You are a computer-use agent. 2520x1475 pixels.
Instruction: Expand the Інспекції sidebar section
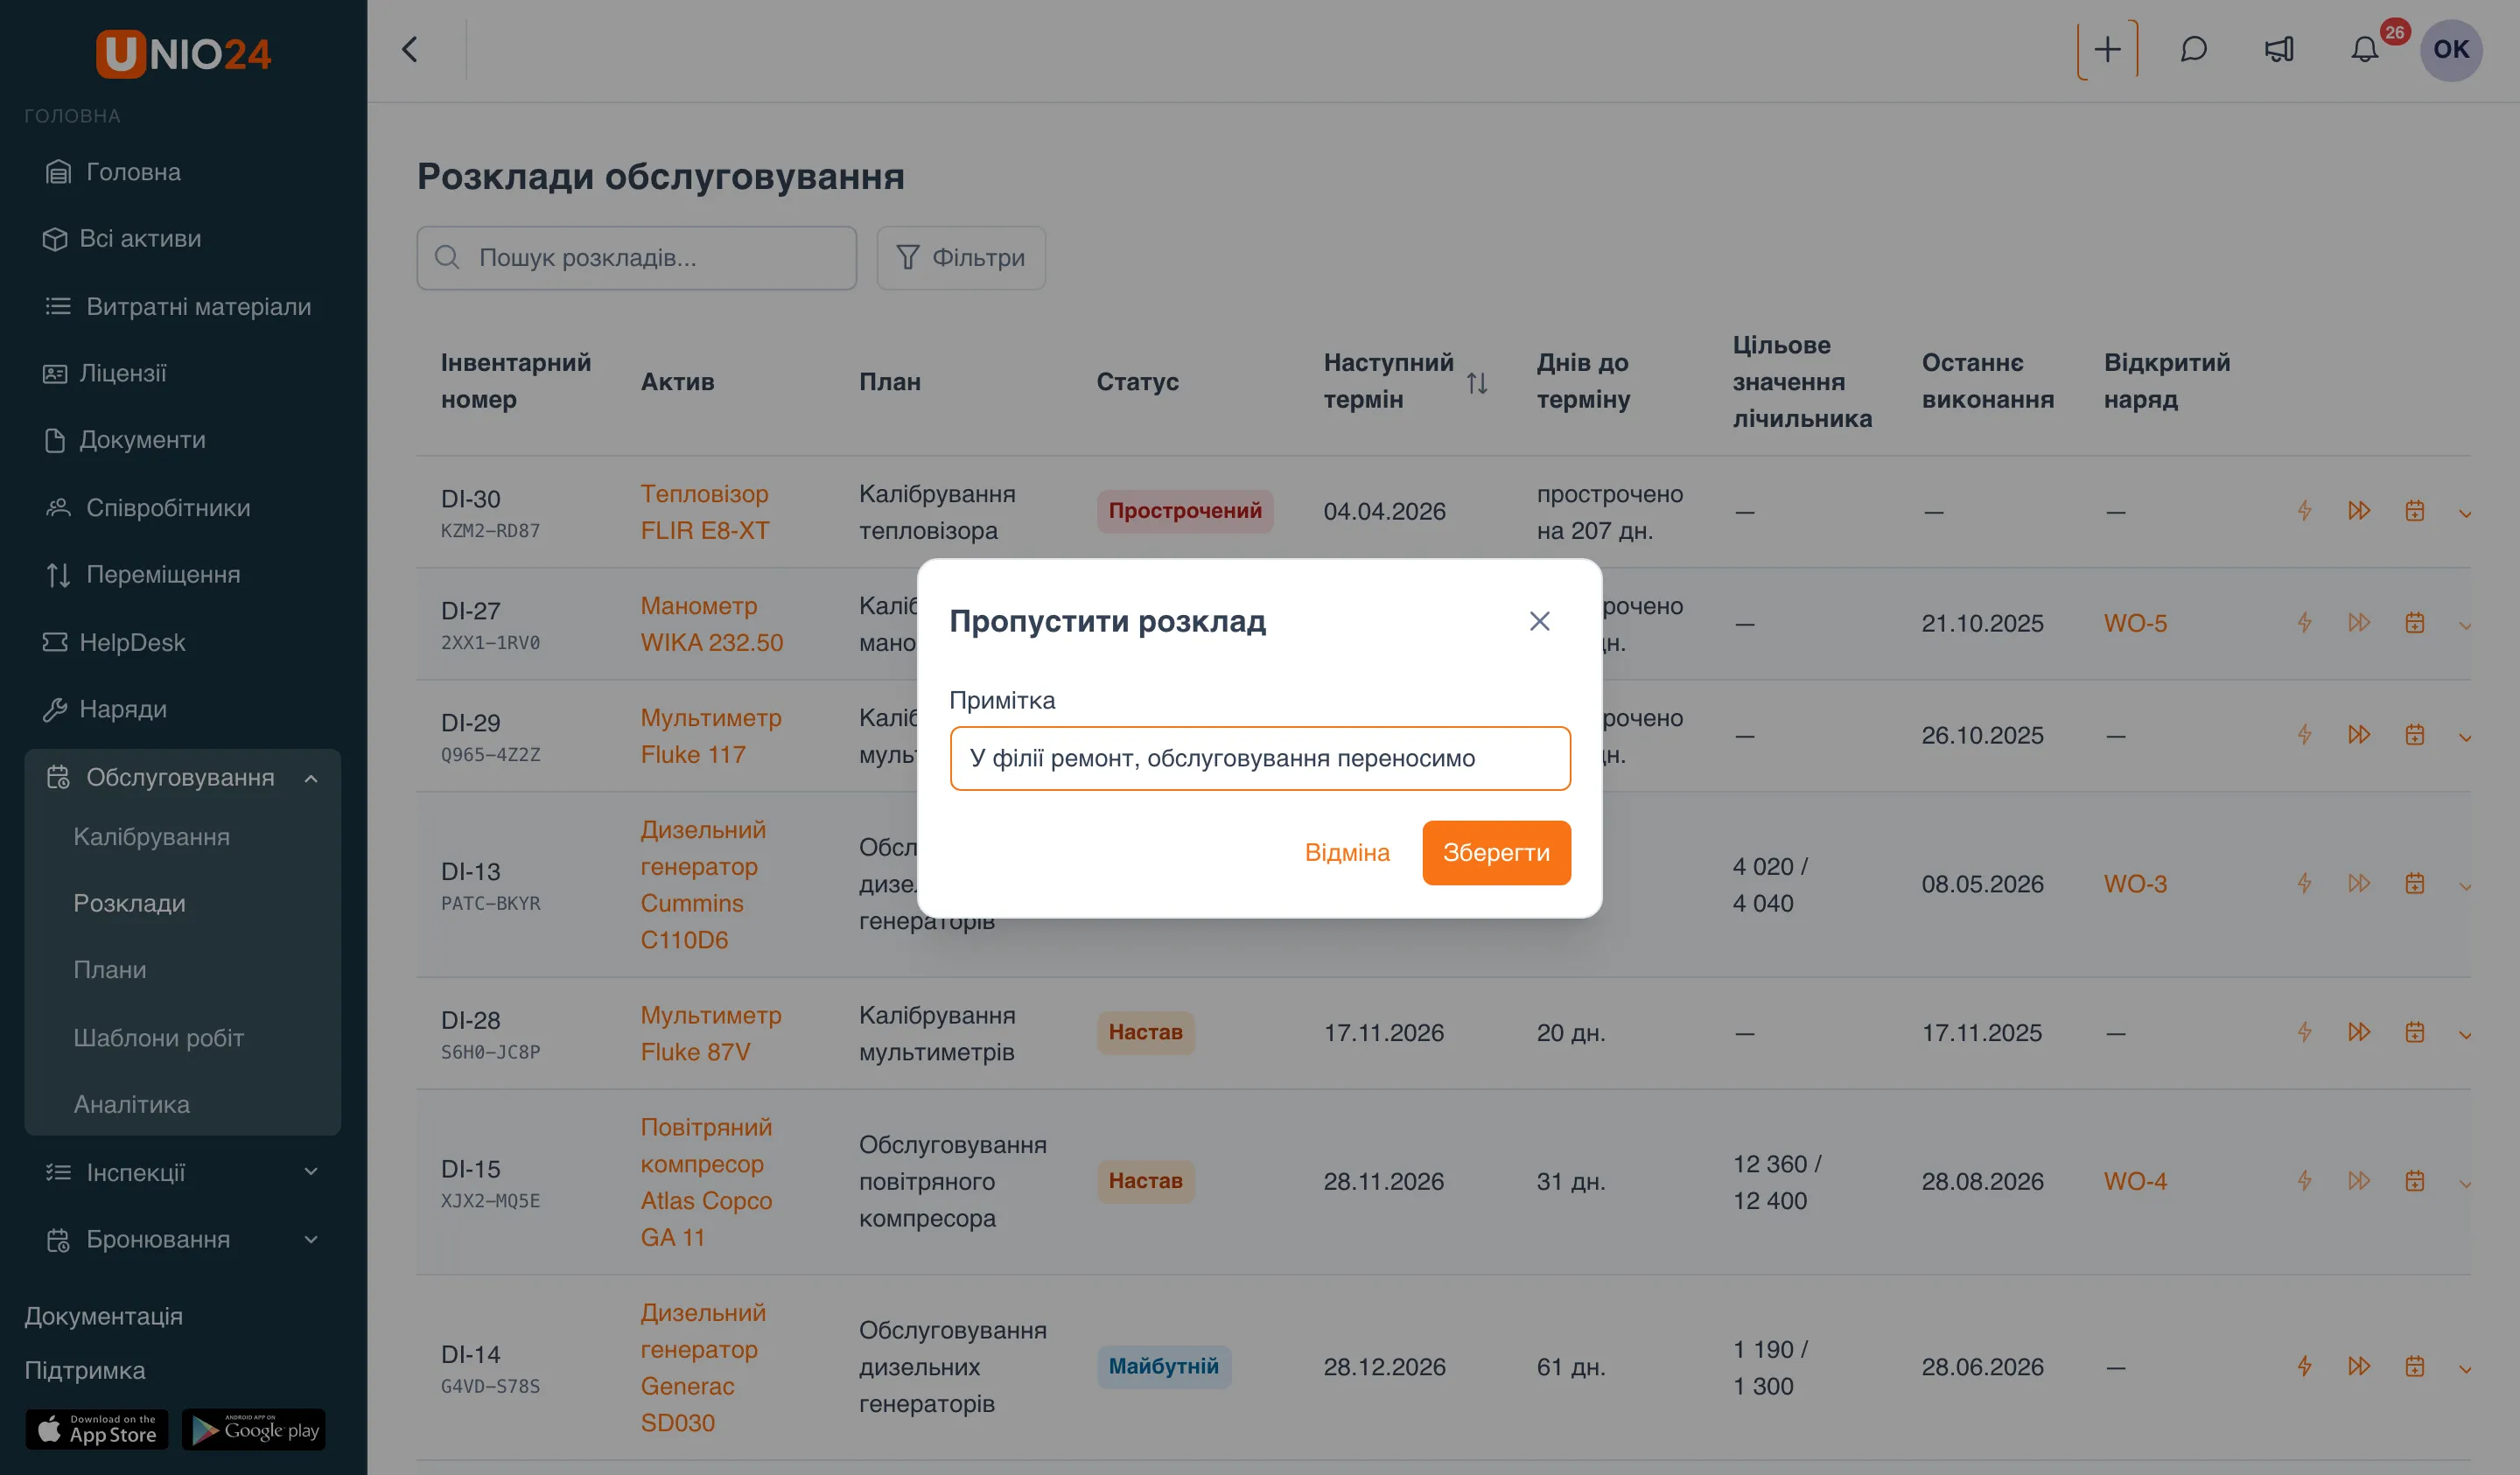[x=311, y=1172]
